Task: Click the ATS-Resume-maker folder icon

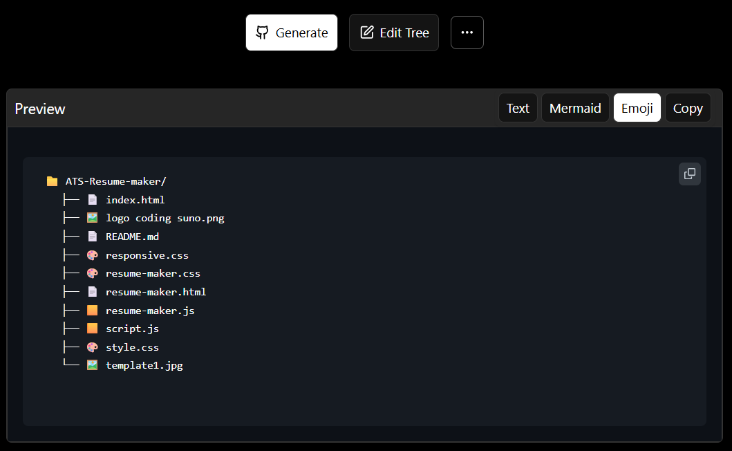Action: coord(53,181)
